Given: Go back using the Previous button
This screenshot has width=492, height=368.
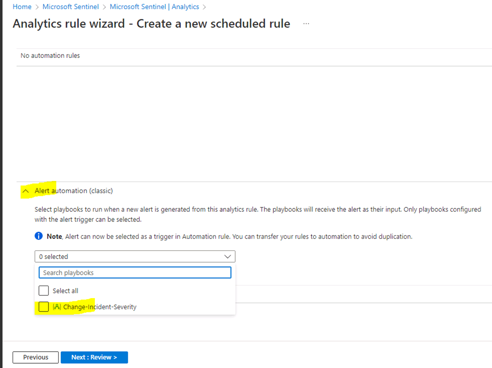Looking at the screenshot, I should click(35, 357).
